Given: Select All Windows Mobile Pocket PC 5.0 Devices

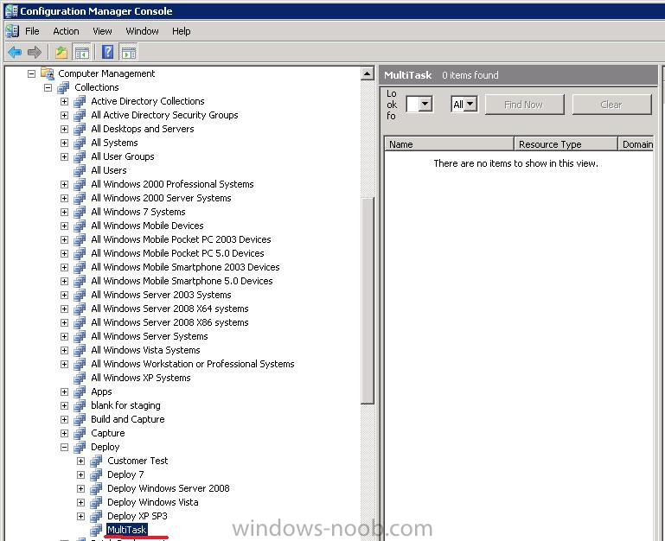Looking at the screenshot, I should point(177,253).
